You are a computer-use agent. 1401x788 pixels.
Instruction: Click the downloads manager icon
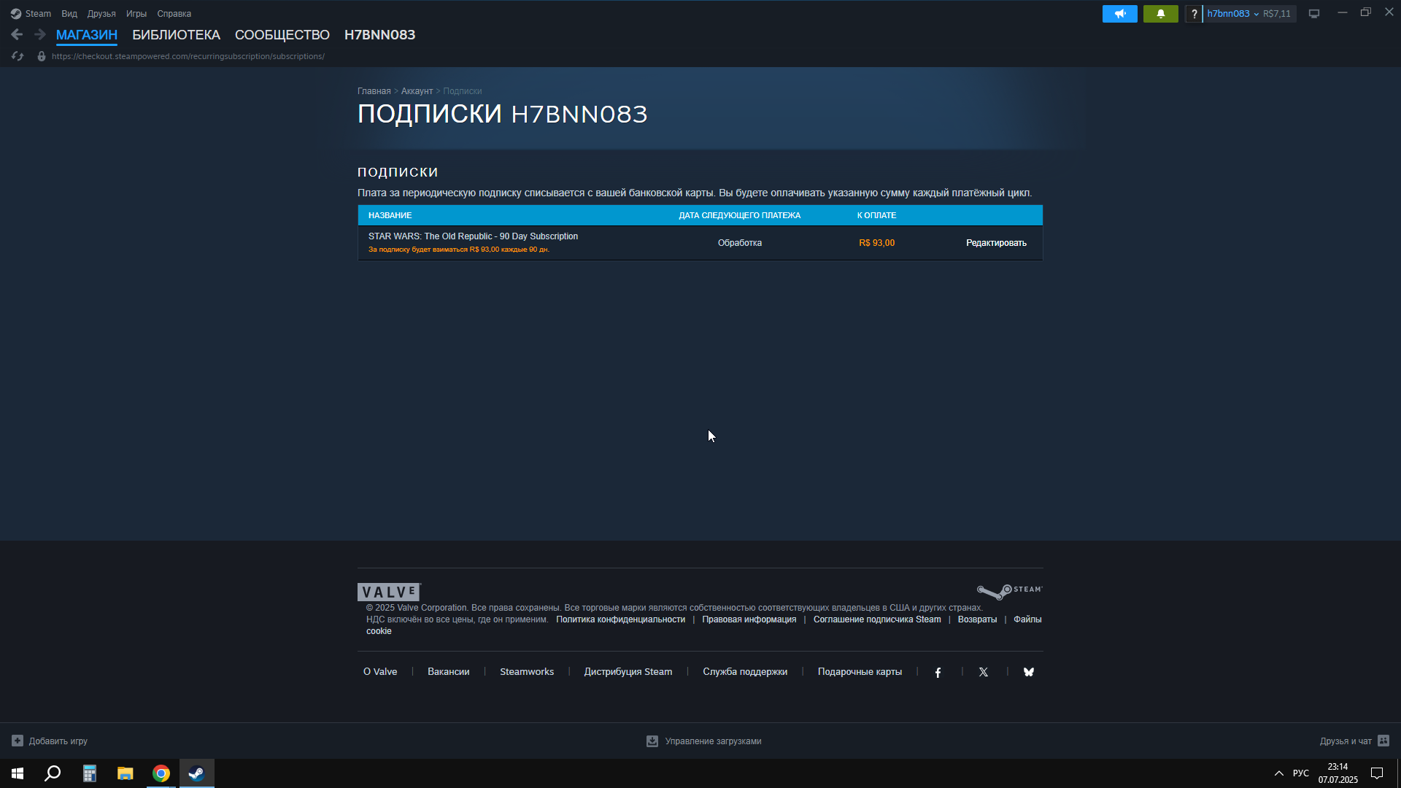pos(652,741)
